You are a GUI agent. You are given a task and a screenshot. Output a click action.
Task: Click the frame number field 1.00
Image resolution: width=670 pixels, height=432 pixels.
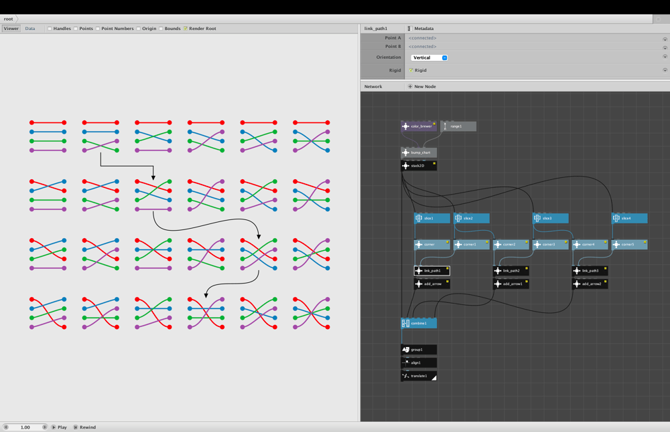[25, 427]
